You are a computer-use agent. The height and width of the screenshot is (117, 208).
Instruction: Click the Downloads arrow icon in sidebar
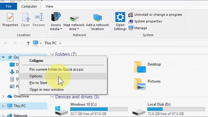coord(12,72)
